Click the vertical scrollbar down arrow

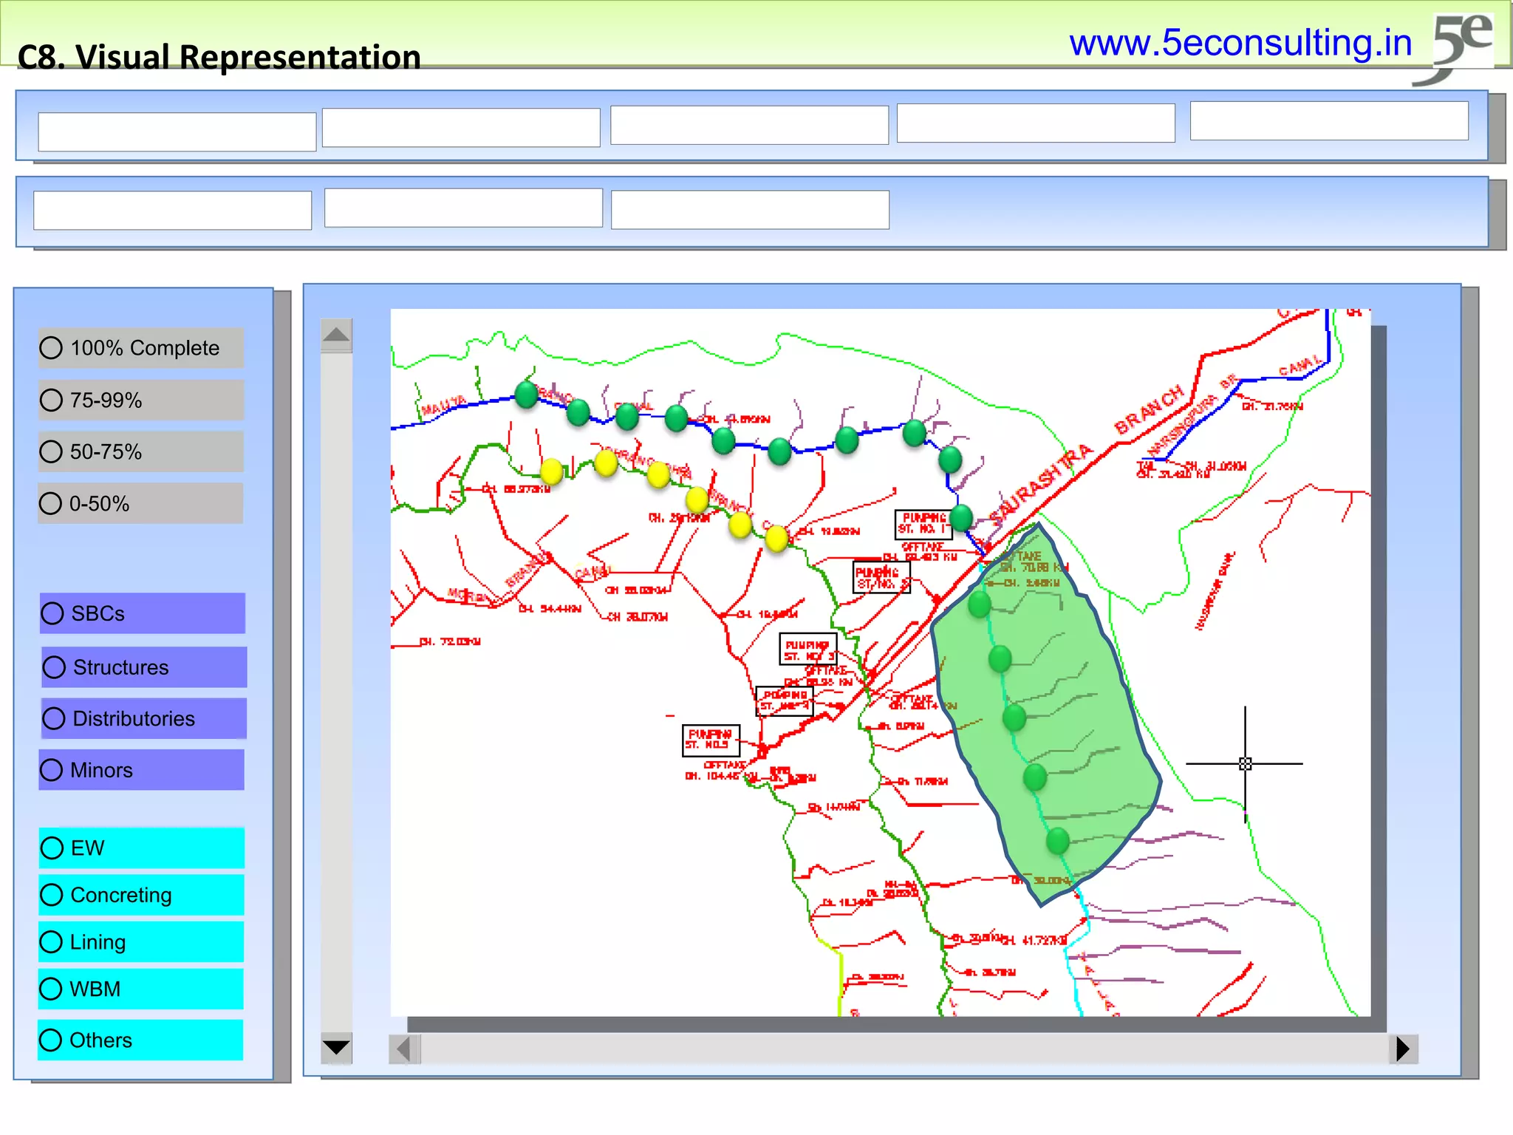[x=336, y=1048]
